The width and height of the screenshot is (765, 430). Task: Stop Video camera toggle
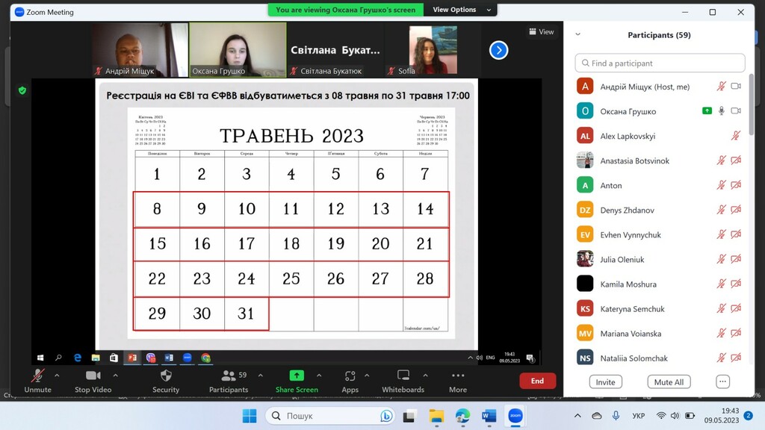(x=93, y=376)
